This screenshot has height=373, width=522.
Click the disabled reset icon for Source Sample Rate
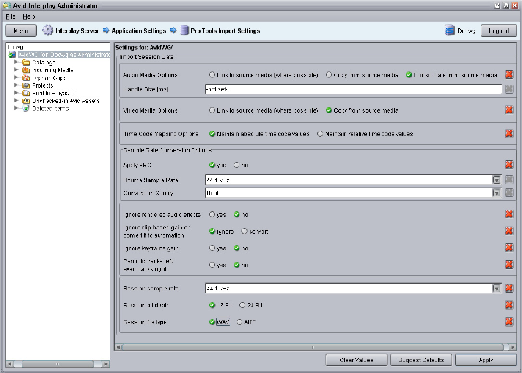pos(509,180)
